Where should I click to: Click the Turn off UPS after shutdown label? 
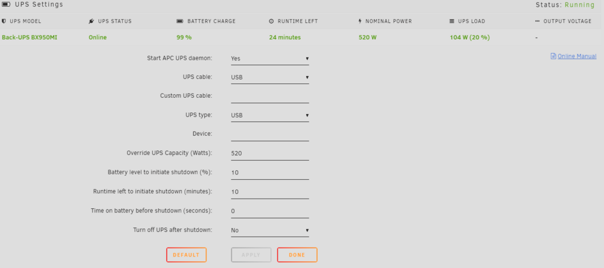[x=173, y=230]
